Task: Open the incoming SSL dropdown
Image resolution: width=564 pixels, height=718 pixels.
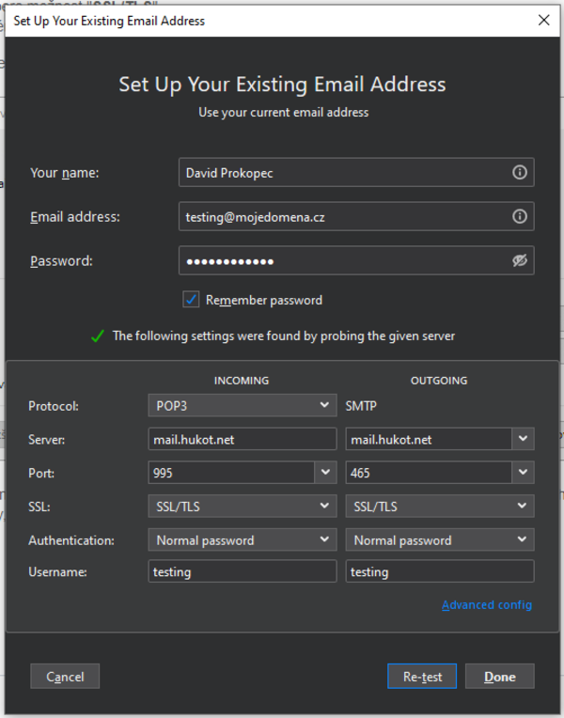Action: tap(242, 507)
